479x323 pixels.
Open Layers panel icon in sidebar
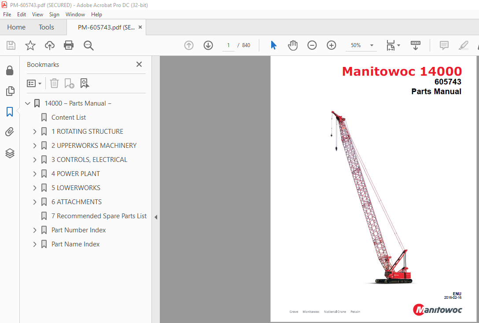[10, 153]
